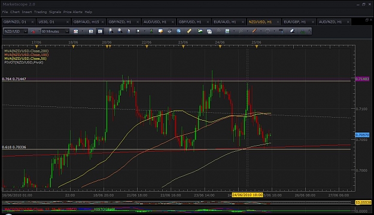The image size is (374, 215).
Task: Click the red-blue chart mode icon
Action: click(x=75, y=31)
